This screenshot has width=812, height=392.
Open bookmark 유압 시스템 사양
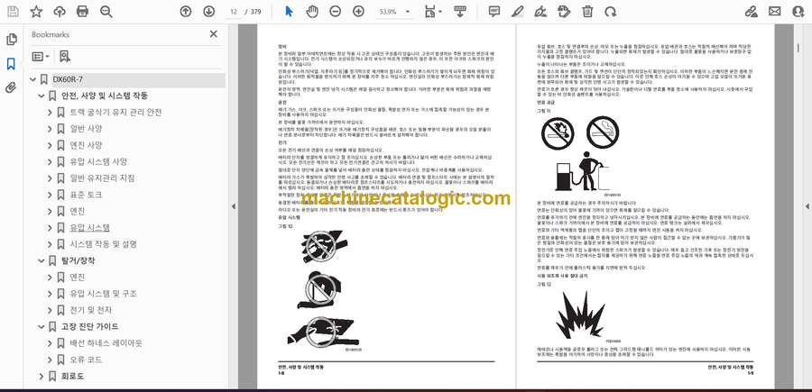point(99,162)
